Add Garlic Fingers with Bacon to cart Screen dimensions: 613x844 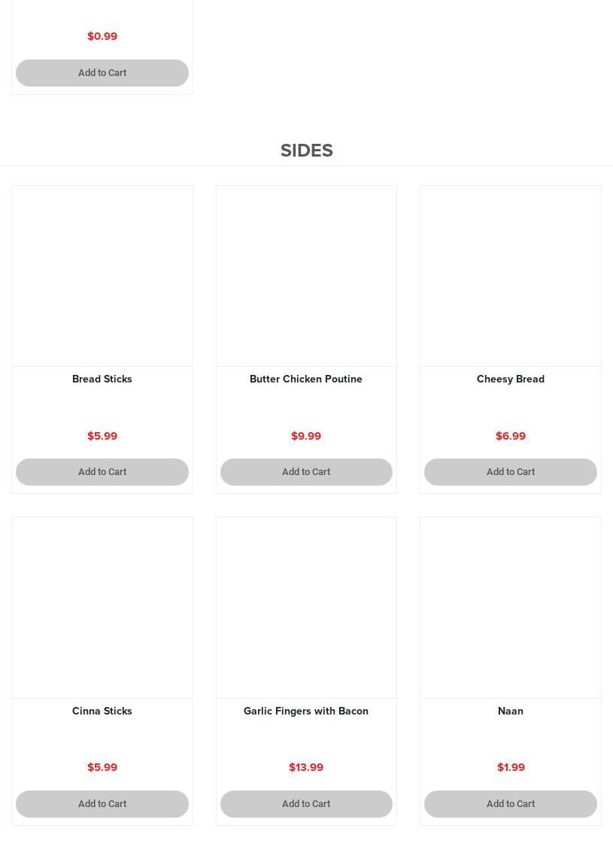point(306,804)
